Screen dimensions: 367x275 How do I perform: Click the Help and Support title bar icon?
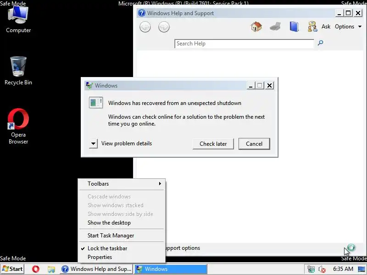tap(141, 13)
